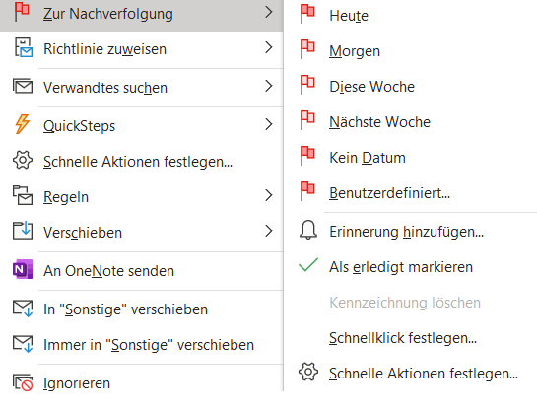Click the OneNote icon
Screen dimensions: 537x412
pyautogui.click(x=23, y=269)
